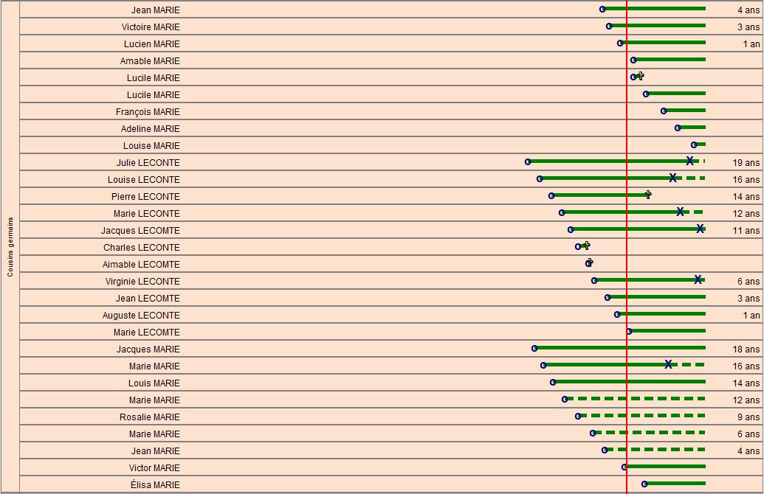Click the marriage X on Jacques LECONTE's bar
Screen dimensions: 764x494
coord(700,229)
